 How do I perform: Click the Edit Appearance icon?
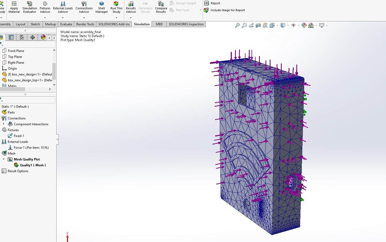(304, 25)
